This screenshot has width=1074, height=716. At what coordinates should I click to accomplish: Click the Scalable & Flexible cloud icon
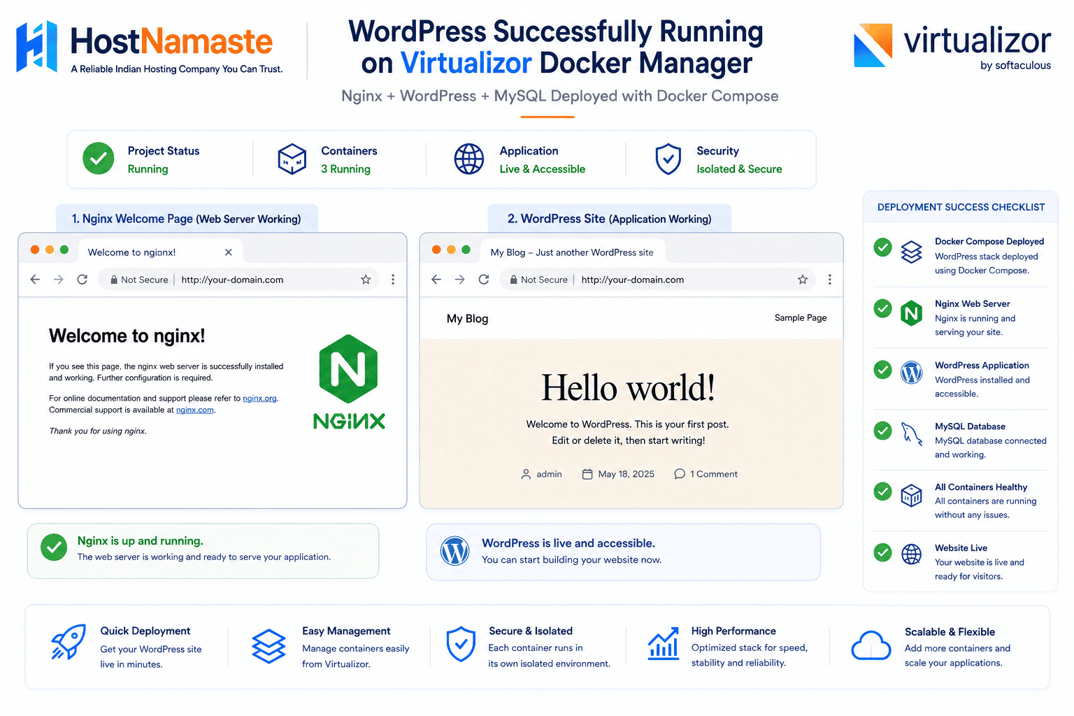tap(871, 645)
